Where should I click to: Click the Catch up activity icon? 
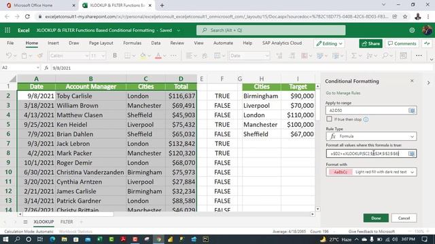point(427,43)
